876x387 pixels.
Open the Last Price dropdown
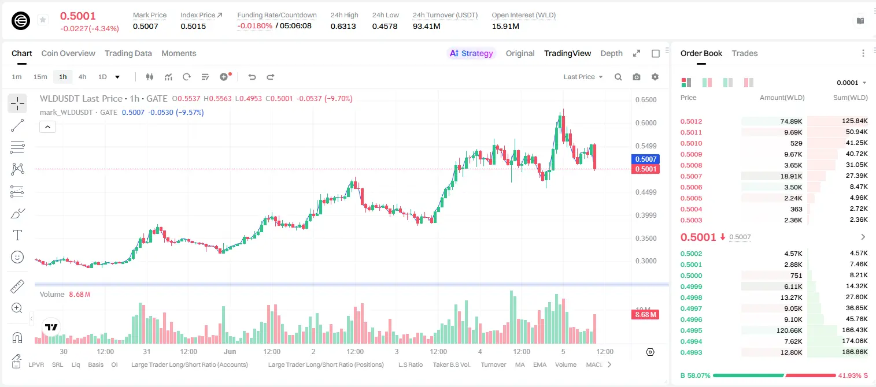[x=583, y=77]
